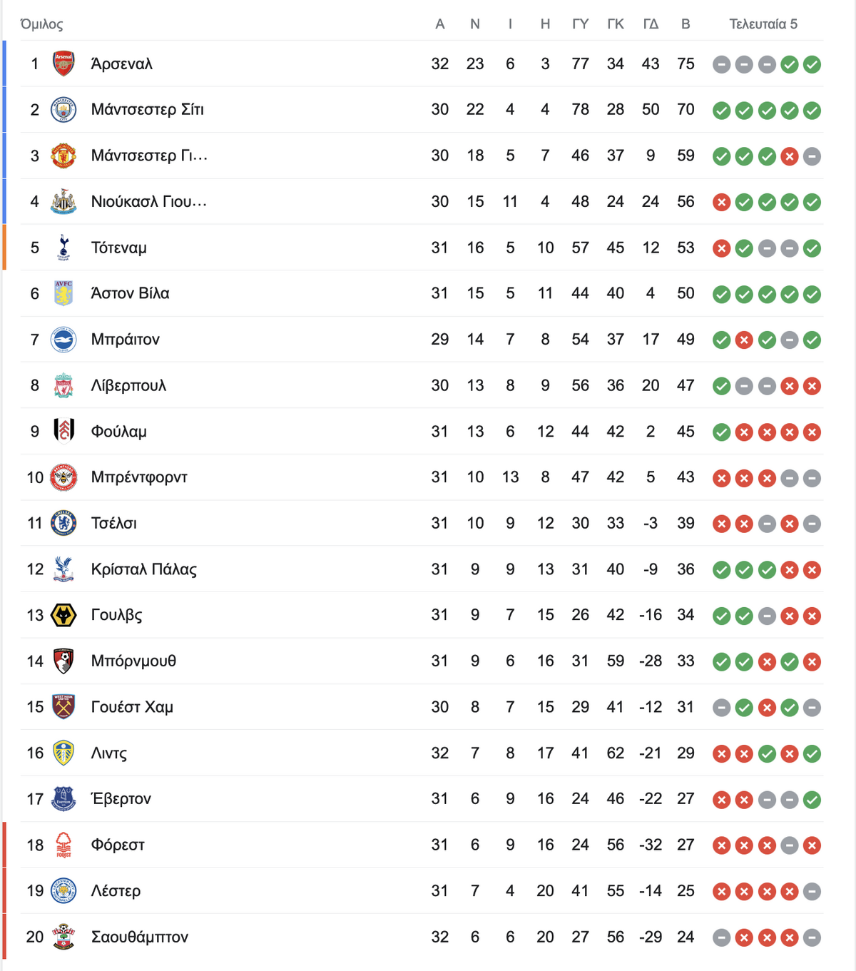Click the Crystal Palace eagle crest
Viewport: 856px width, 971px height.
tap(63, 569)
